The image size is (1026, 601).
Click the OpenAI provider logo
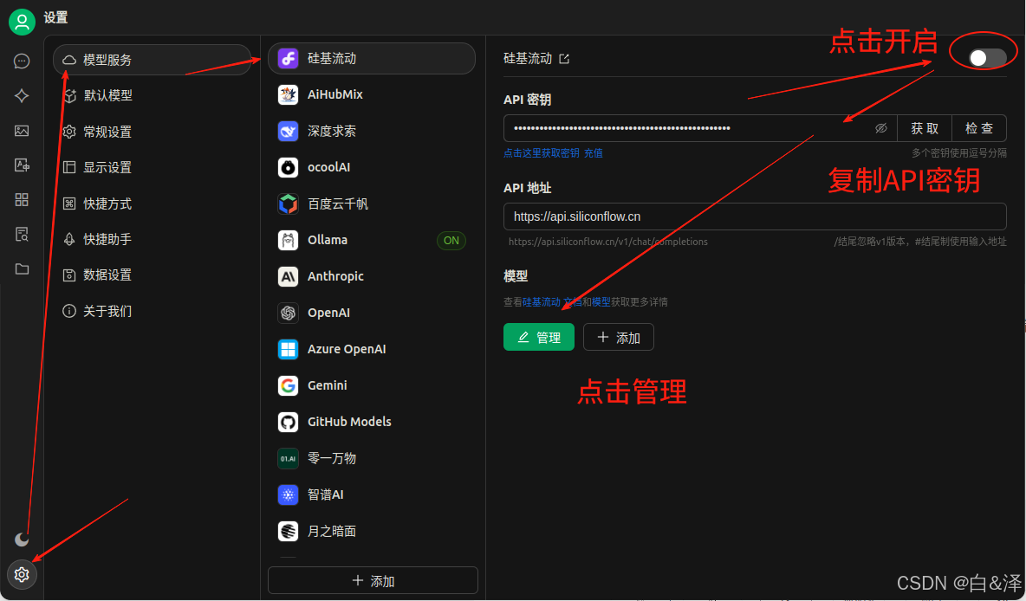(288, 313)
